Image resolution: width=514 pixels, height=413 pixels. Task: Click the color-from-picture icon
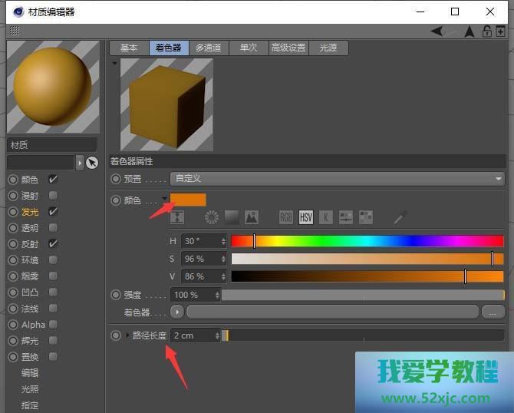point(252,217)
